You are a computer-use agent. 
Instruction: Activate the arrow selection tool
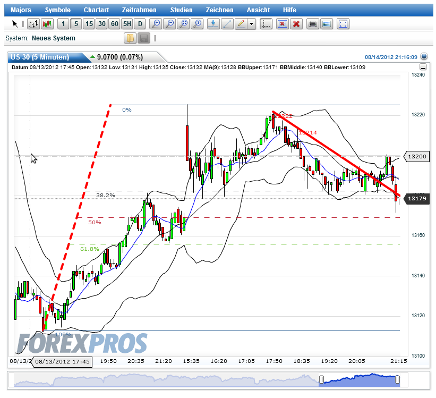coord(15,24)
